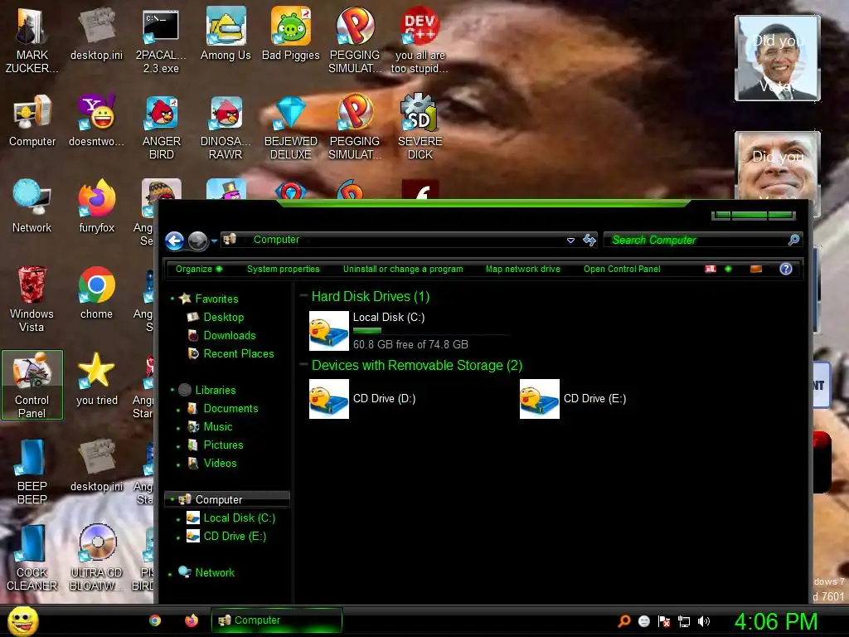Select the Pictures library
849x637 pixels.
pos(223,445)
